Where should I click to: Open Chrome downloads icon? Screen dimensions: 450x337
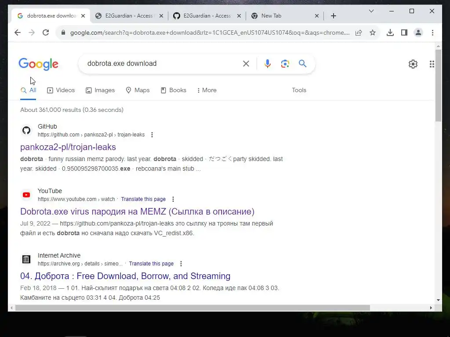click(x=390, y=32)
